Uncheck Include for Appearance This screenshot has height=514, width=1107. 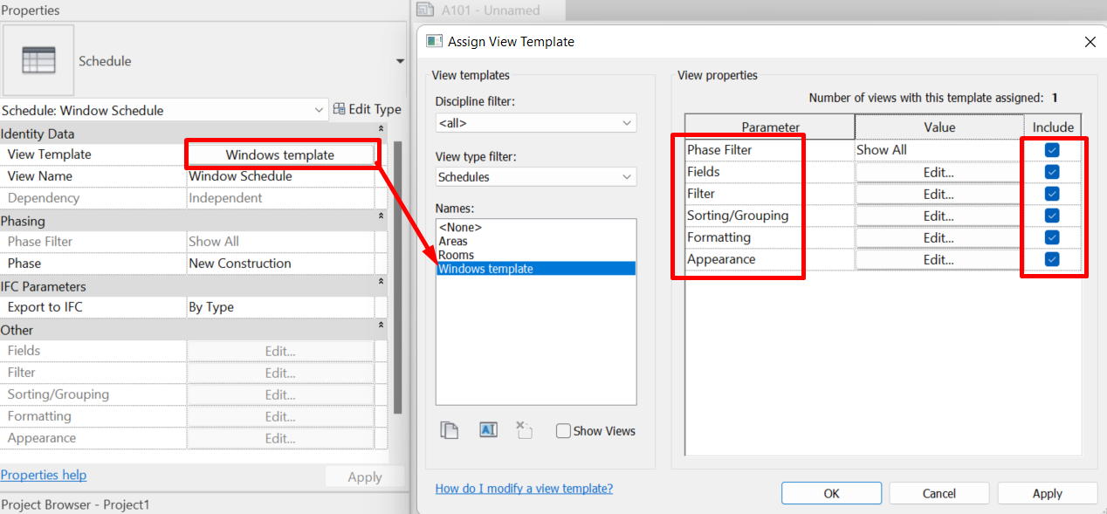pos(1052,259)
